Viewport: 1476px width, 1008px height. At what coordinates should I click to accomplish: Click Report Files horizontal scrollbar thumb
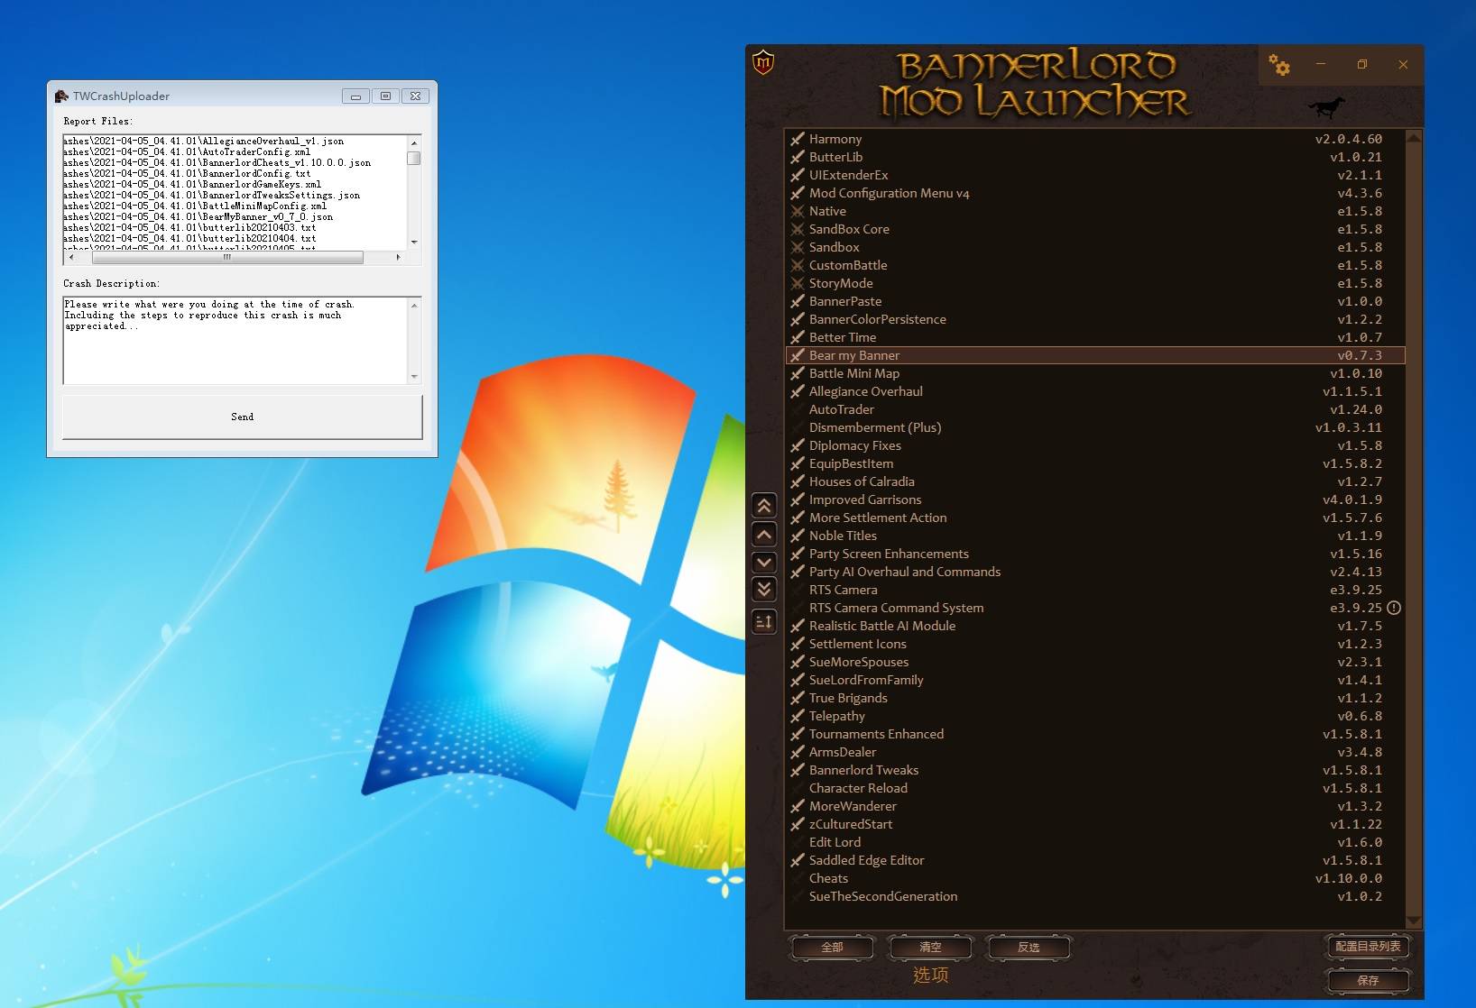pos(227,257)
